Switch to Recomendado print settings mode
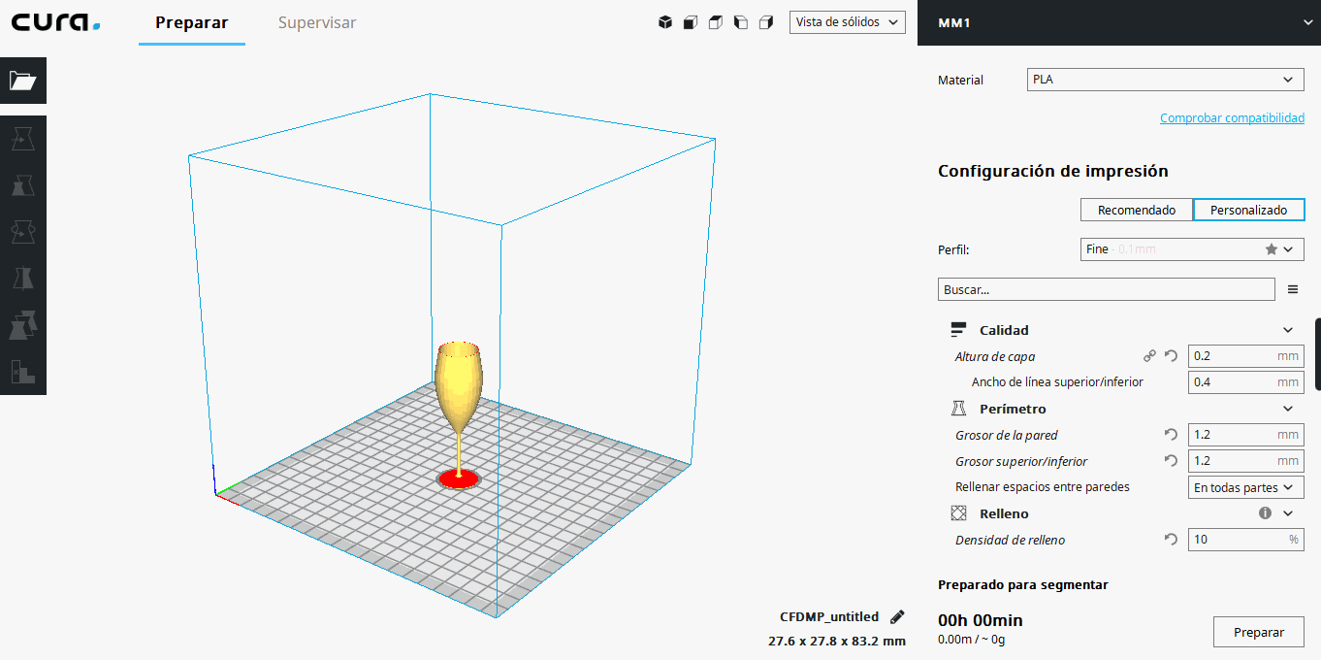The width and height of the screenshot is (1321, 660). click(1136, 210)
